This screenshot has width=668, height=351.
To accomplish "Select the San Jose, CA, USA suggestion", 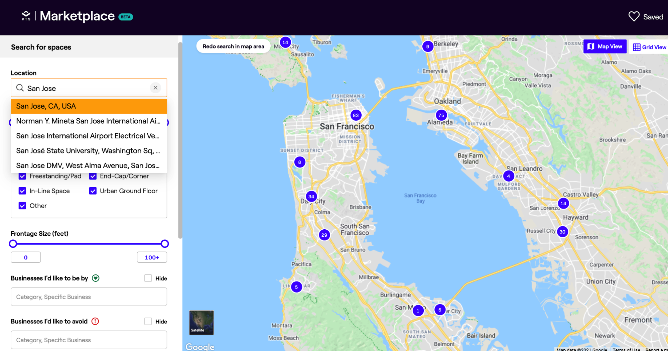I will click(89, 106).
